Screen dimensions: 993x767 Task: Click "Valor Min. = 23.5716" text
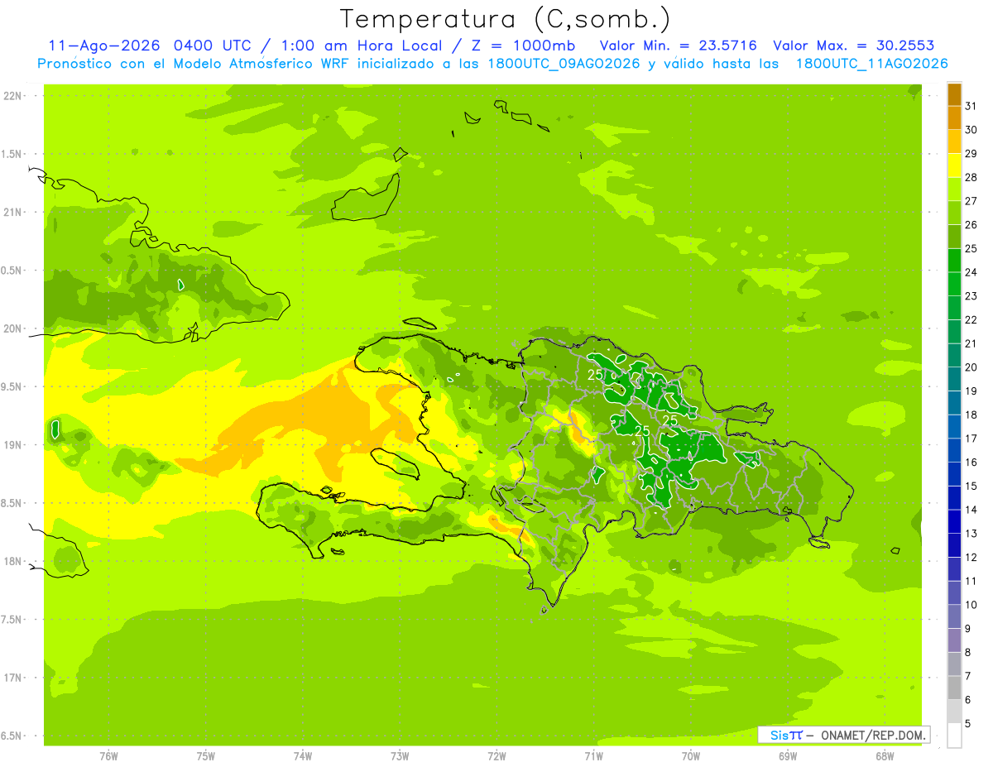(x=678, y=46)
